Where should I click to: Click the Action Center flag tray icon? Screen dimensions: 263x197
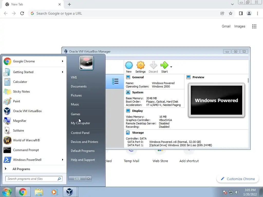[x=225, y=192]
